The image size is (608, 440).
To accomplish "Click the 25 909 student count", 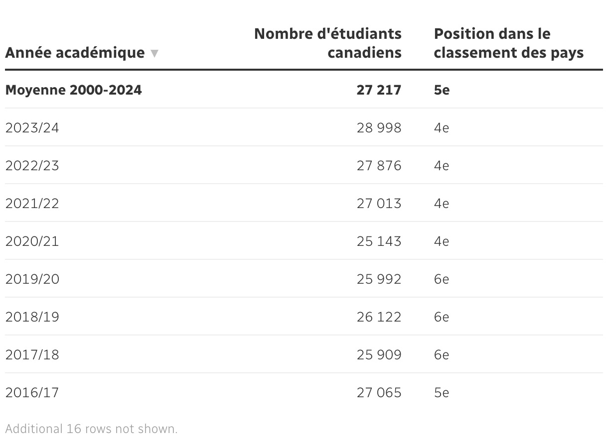I will click(379, 355).
